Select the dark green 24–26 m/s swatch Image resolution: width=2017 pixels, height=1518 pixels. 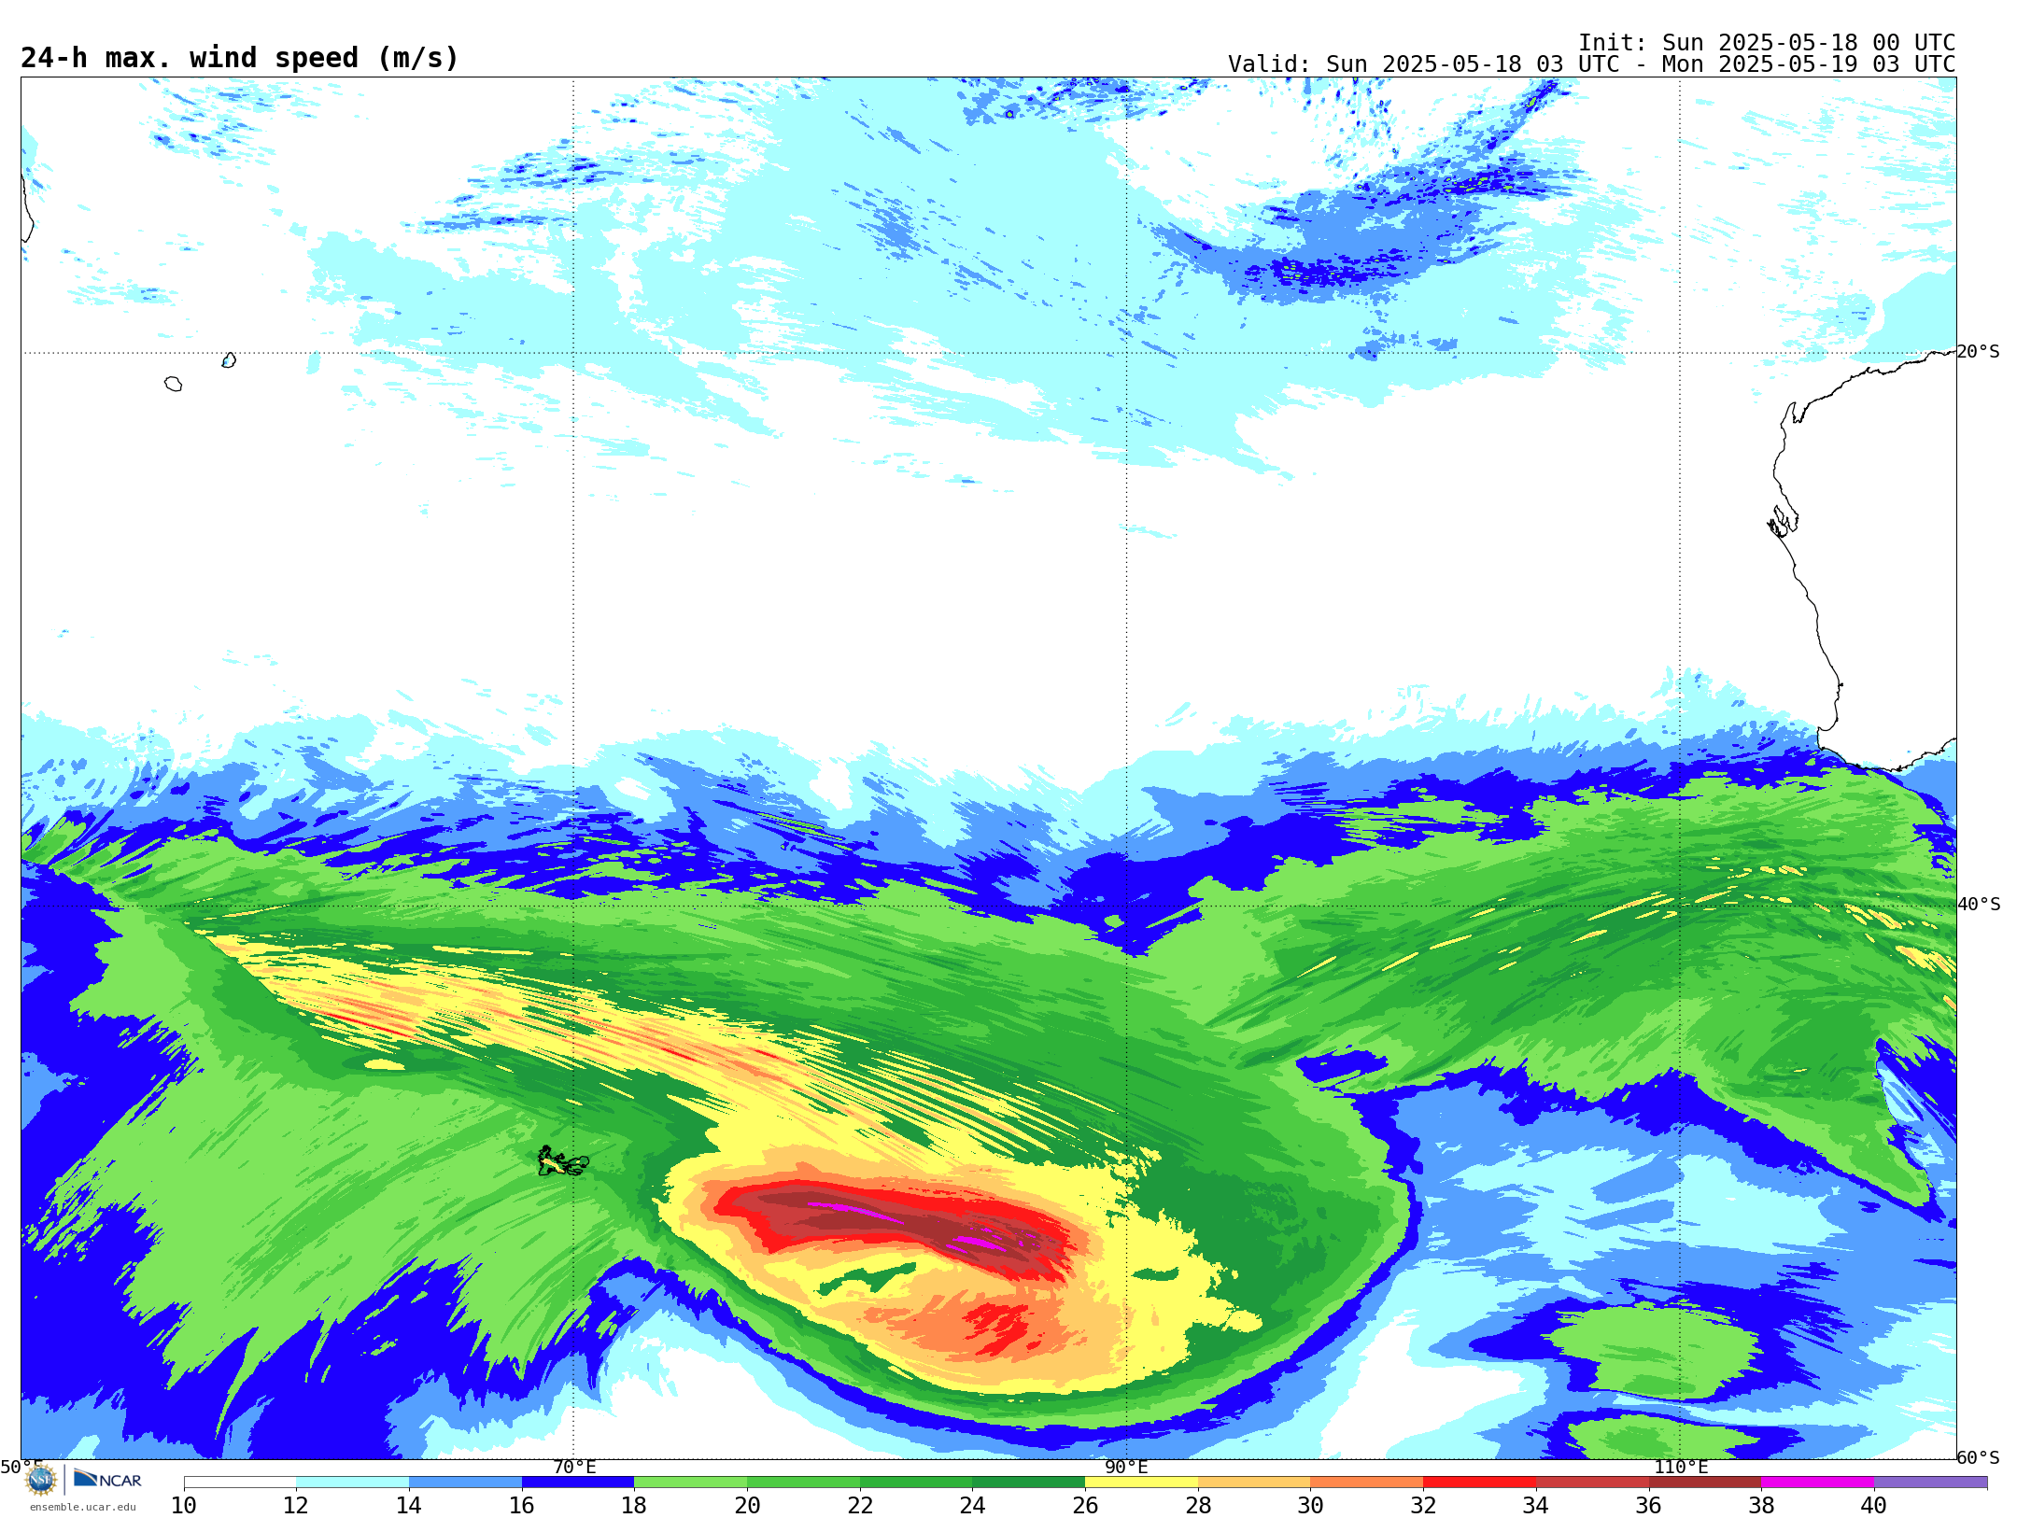[x=1028, y=1483]
